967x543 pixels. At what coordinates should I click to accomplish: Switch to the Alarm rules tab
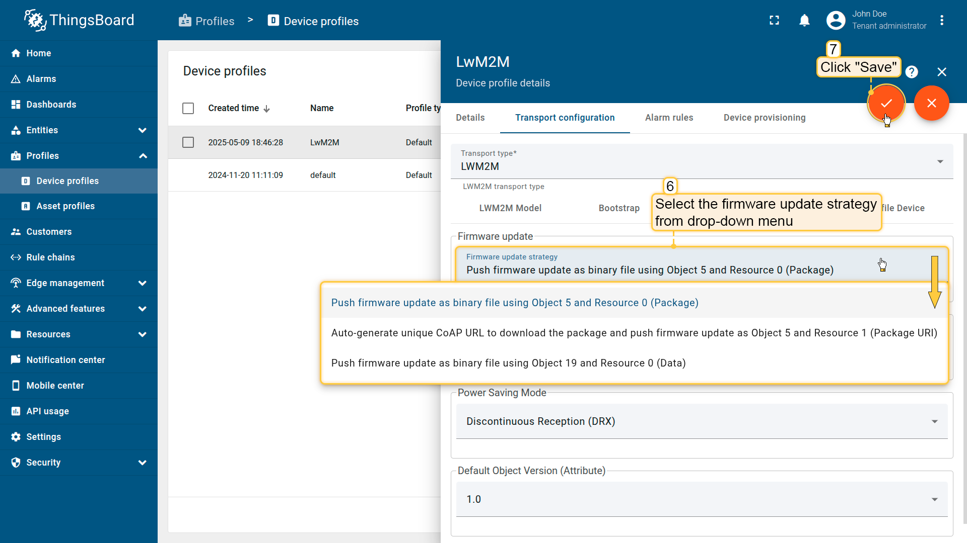669,118
